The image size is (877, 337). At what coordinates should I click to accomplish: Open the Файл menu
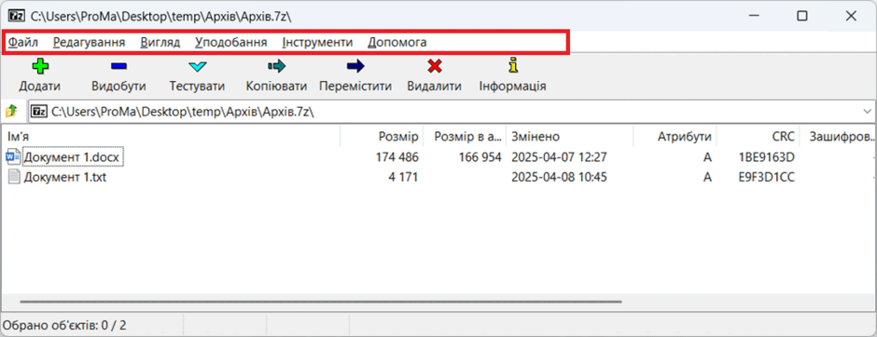(x=23, y=43)
